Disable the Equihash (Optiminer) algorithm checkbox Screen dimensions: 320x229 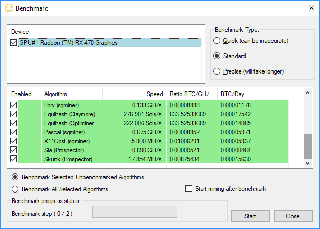click(14, 123)
